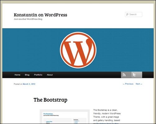Open the Blog menu item
This screenshot has height=124, width=156.
(27, 75)
